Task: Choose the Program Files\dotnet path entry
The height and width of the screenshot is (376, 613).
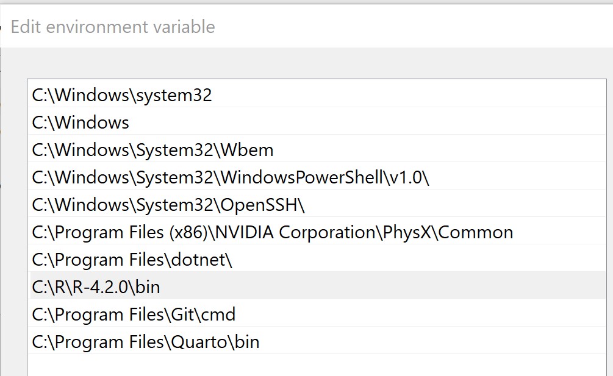Action: [x=132, y=260]
